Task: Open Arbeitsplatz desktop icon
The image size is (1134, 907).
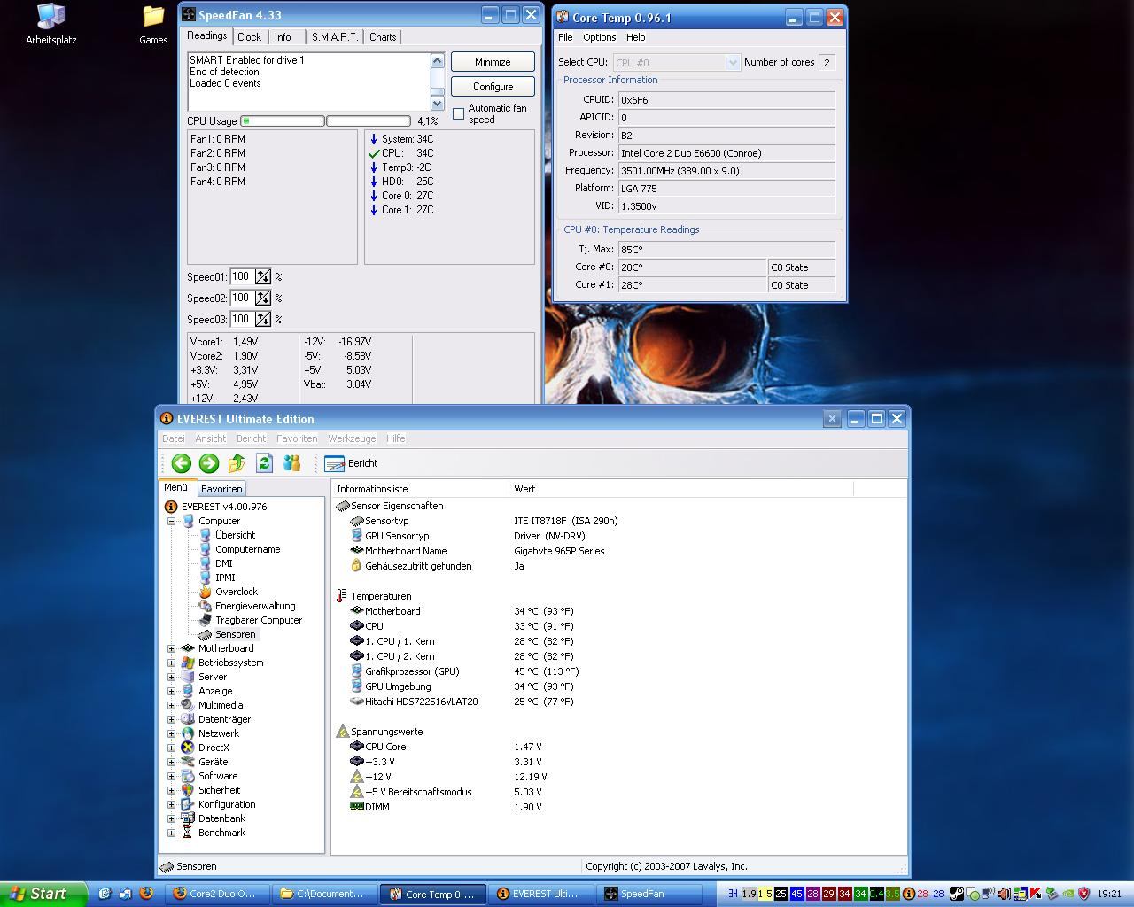Action: tap(51, 24)
